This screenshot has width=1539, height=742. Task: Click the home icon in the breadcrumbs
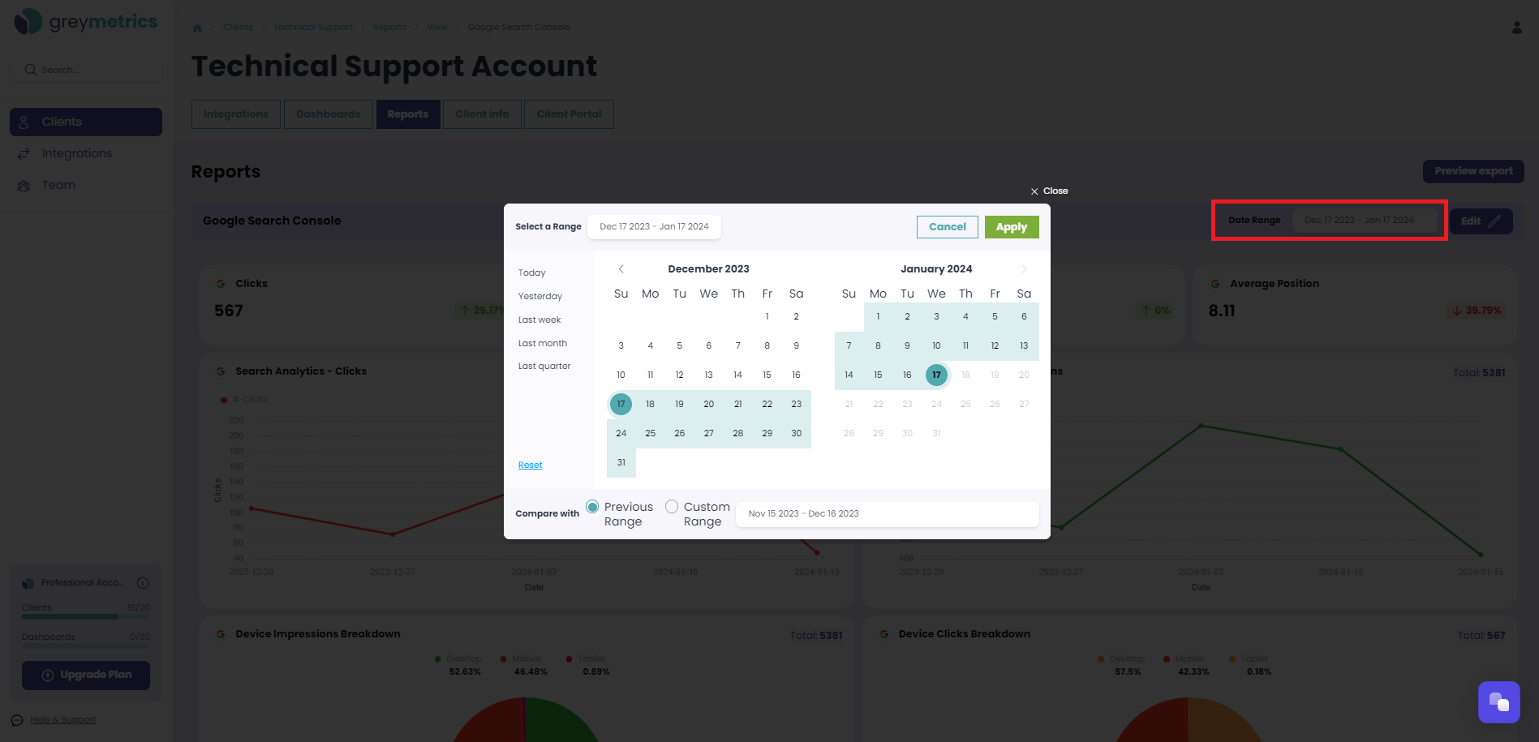(x=197, y=27)
